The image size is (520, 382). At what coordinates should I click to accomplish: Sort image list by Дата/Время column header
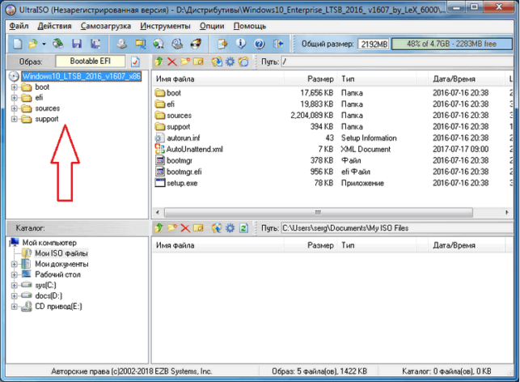(x=466, y=79)
